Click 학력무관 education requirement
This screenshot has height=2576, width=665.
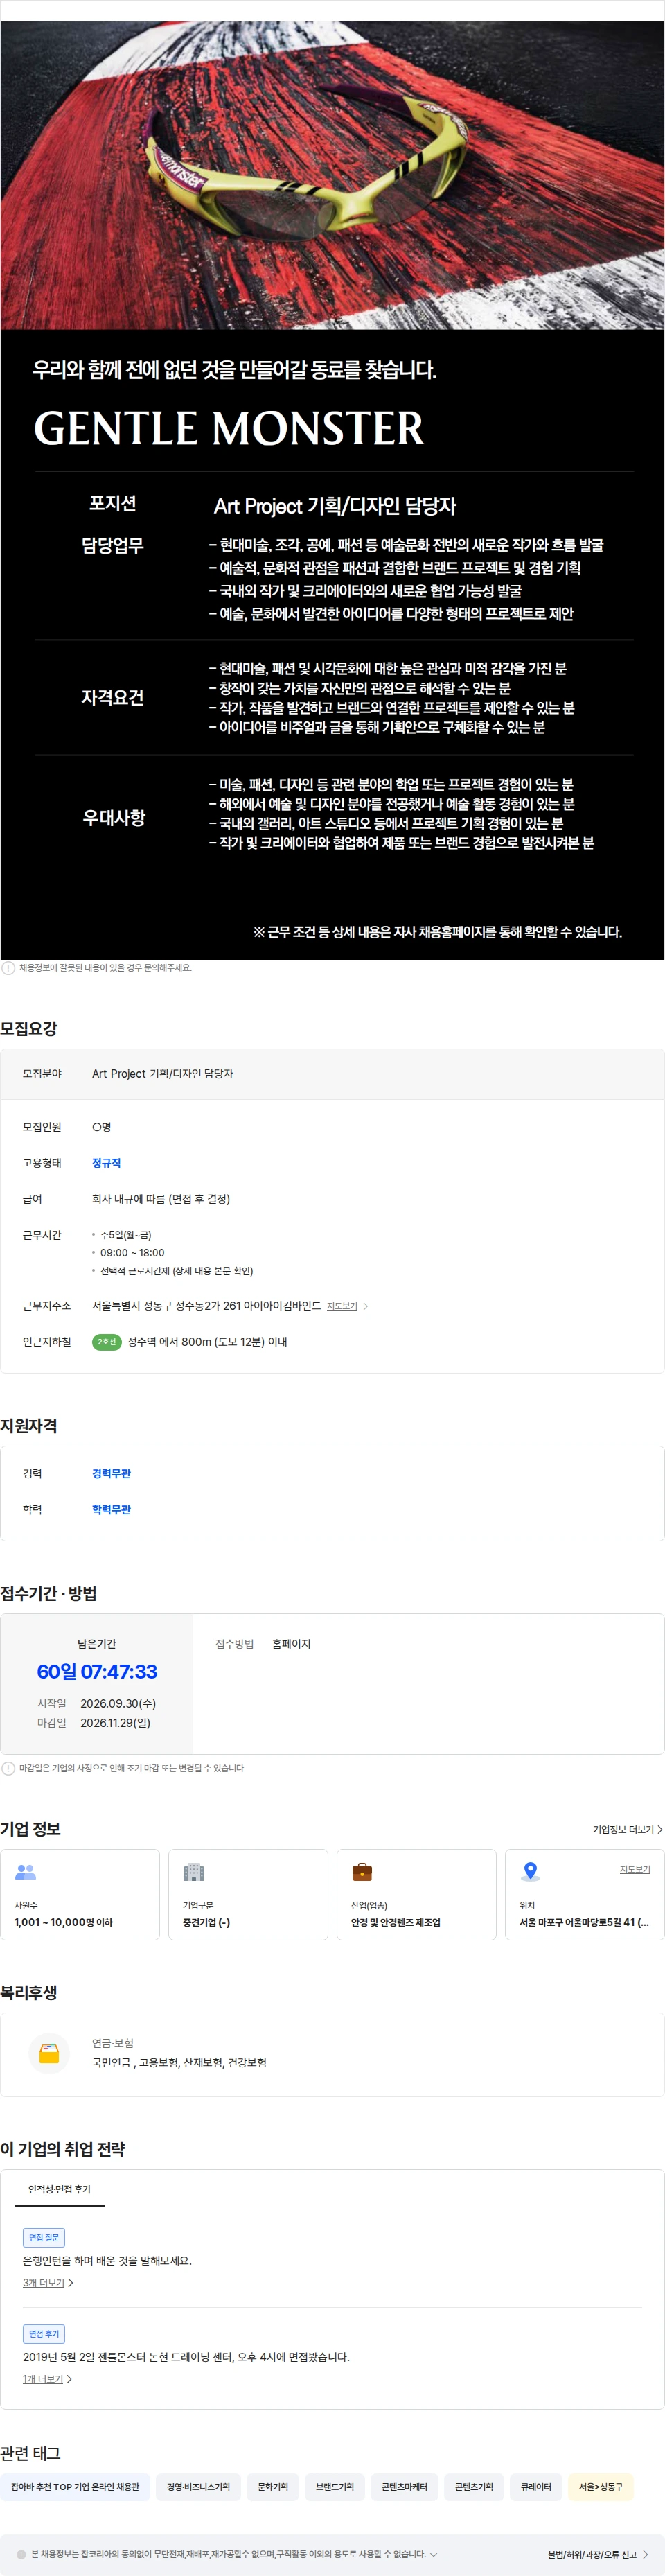(x=111, y=1510)
